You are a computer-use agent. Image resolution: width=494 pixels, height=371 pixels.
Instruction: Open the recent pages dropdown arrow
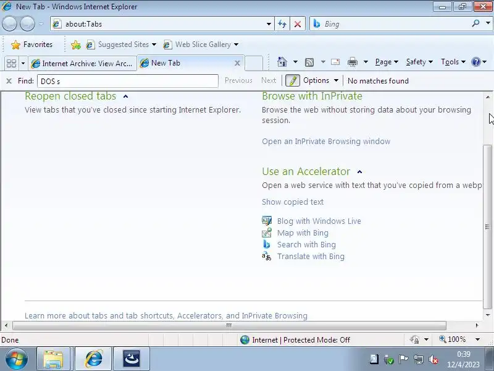coord(41,23)
